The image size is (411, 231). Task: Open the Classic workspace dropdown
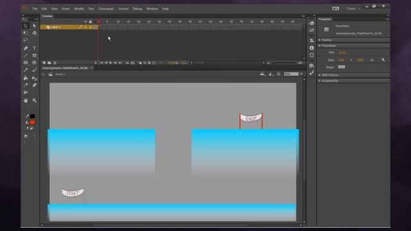tap(353, 8)
